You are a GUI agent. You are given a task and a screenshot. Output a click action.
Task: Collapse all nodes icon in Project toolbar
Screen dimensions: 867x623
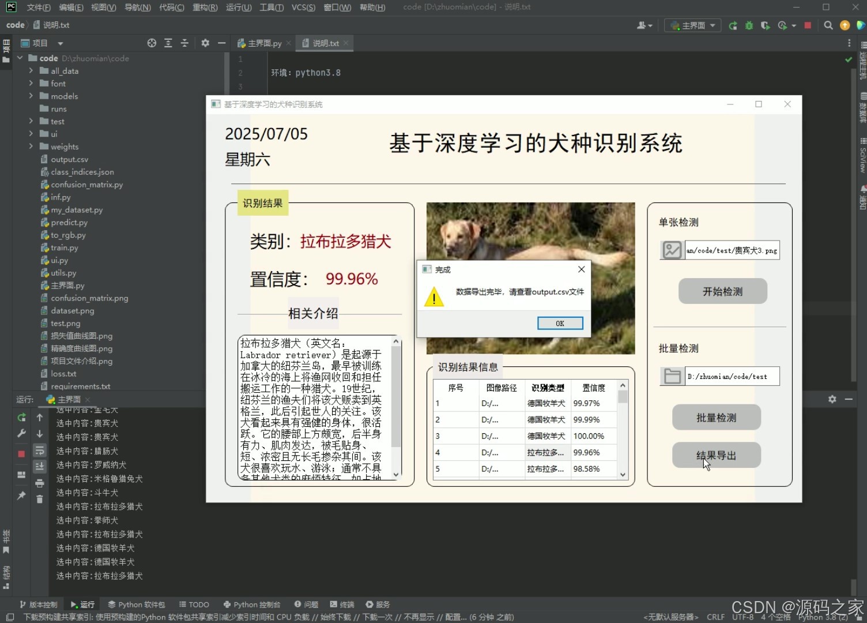click(x=184, y=43)
